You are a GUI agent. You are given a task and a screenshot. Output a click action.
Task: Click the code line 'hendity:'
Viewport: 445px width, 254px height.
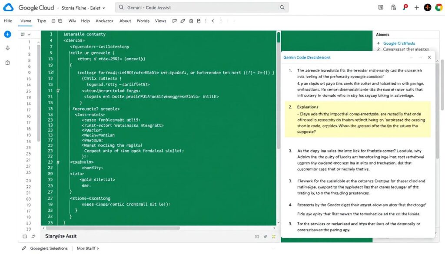tap(92, 168)
